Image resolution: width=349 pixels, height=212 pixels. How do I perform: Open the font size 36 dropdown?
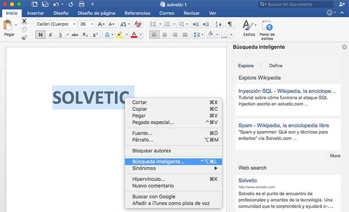tap(86, 24)
